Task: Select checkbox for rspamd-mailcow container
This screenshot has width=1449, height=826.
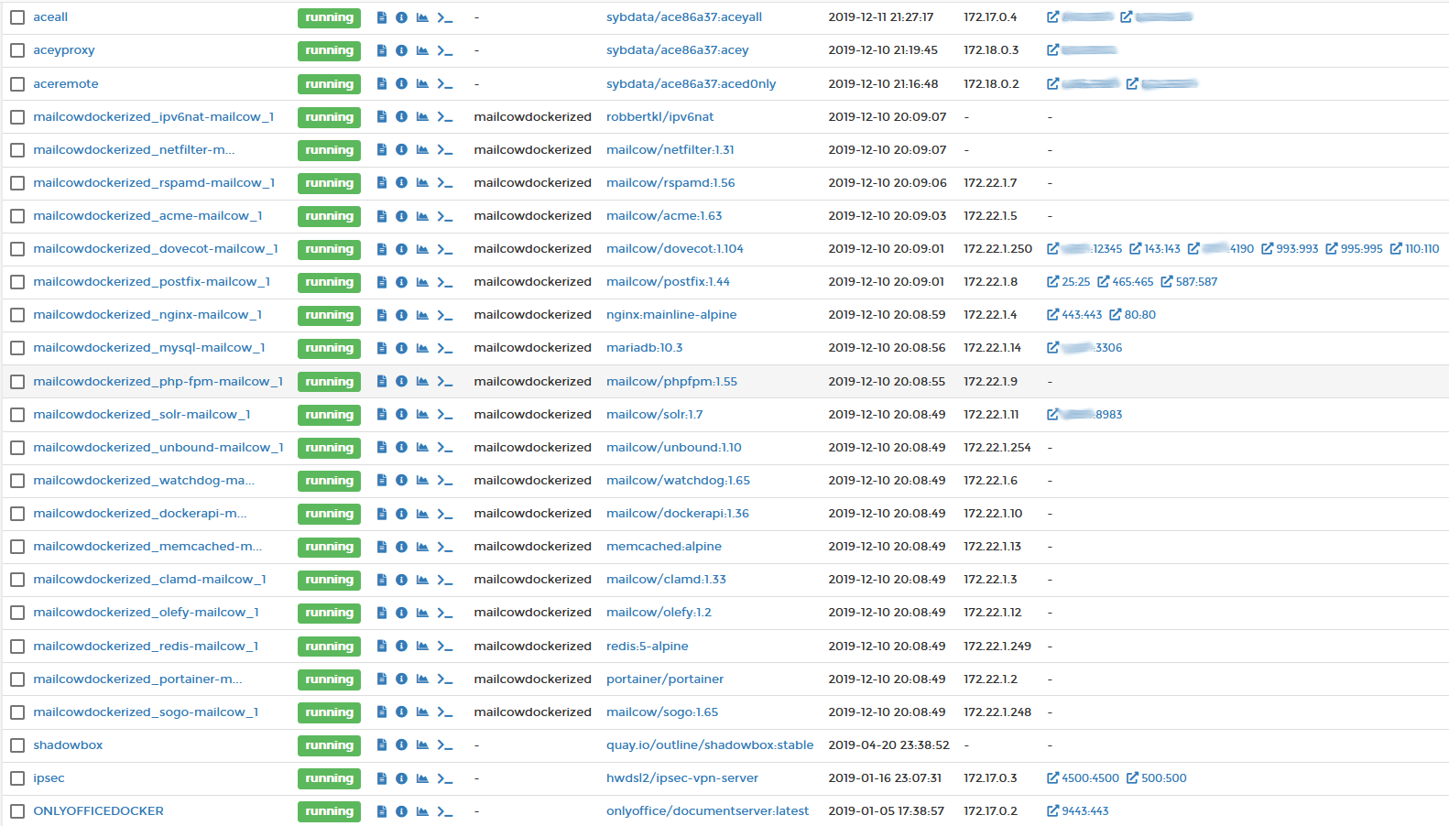Action: [x=17, y=182]
